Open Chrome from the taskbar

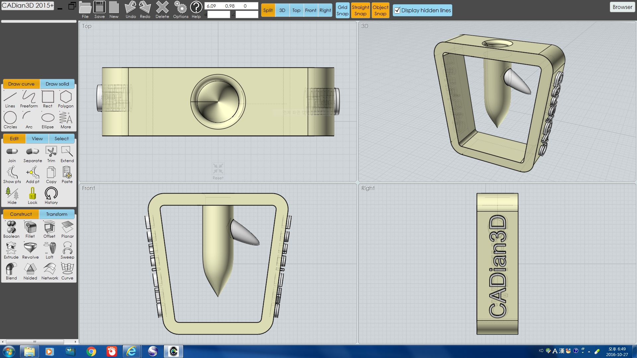(x=91, y=351)
